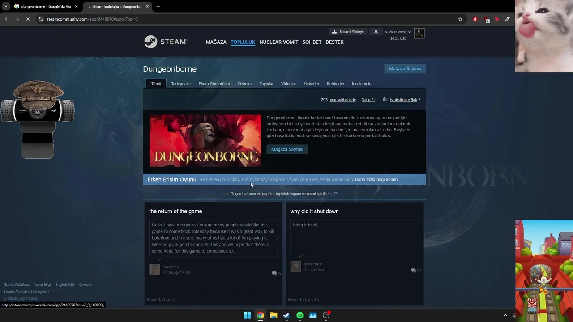This screenshot has height=322, width=573.
Task: Switch to the Yayınlar tab
Action: pyautogui.click(x=266, y=84)
